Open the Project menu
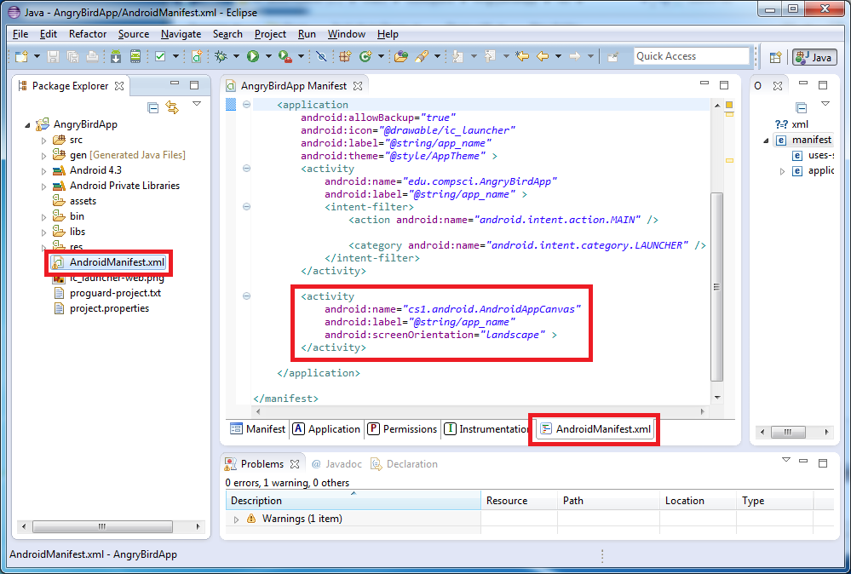Screen dimensions: 851x574 click(270, 34)
